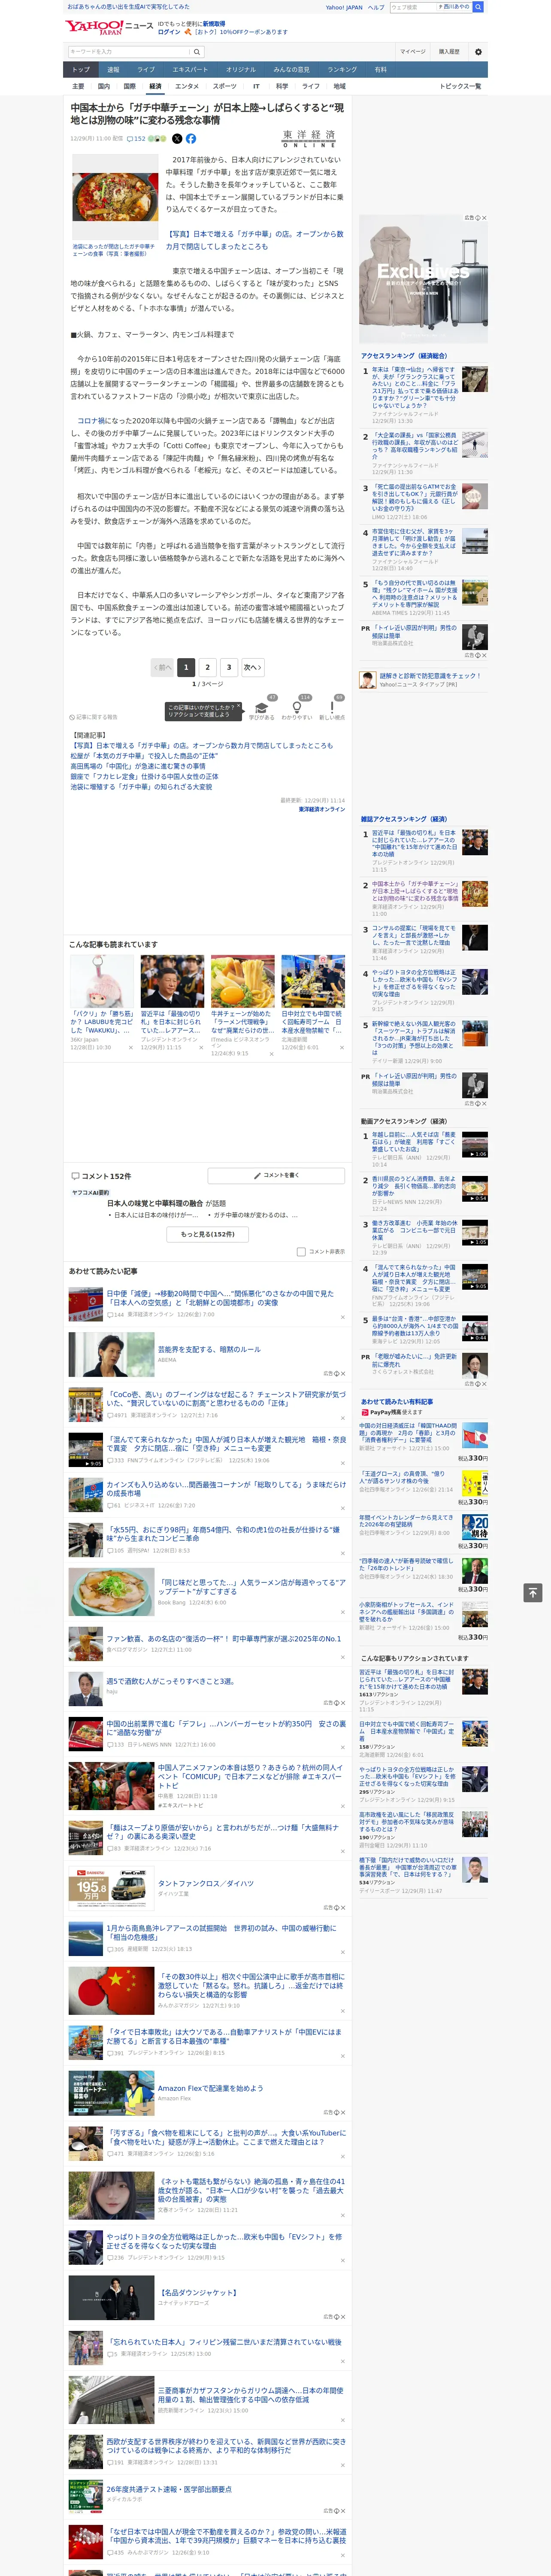Open タントファンクロス／ダイハツ ad
The height and width of the screenshot is (2576, 551).
(206, 1883)
